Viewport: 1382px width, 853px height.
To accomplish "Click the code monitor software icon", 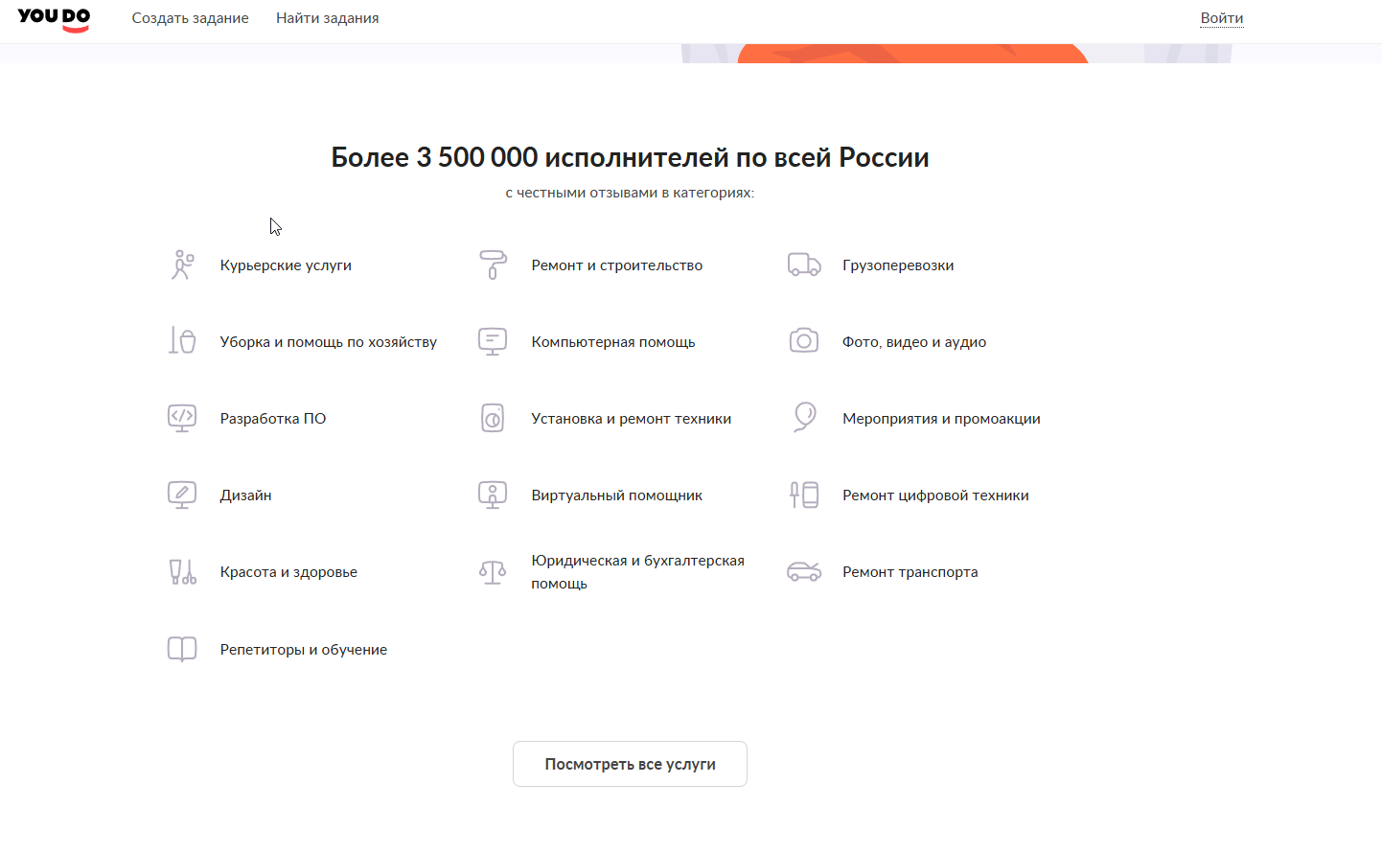I will 182,418.
